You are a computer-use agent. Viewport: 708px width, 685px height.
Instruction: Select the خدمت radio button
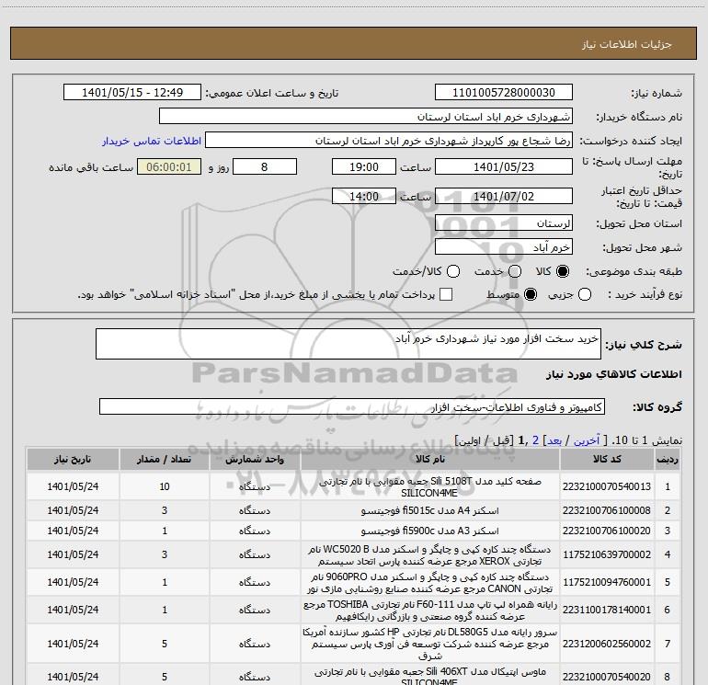click(x=515, y=271)
